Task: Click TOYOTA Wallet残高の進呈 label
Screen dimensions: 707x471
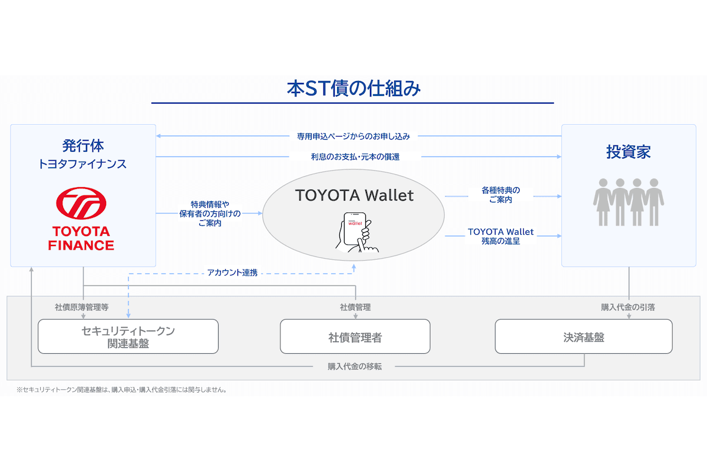Action: click(x=501, y=236)
